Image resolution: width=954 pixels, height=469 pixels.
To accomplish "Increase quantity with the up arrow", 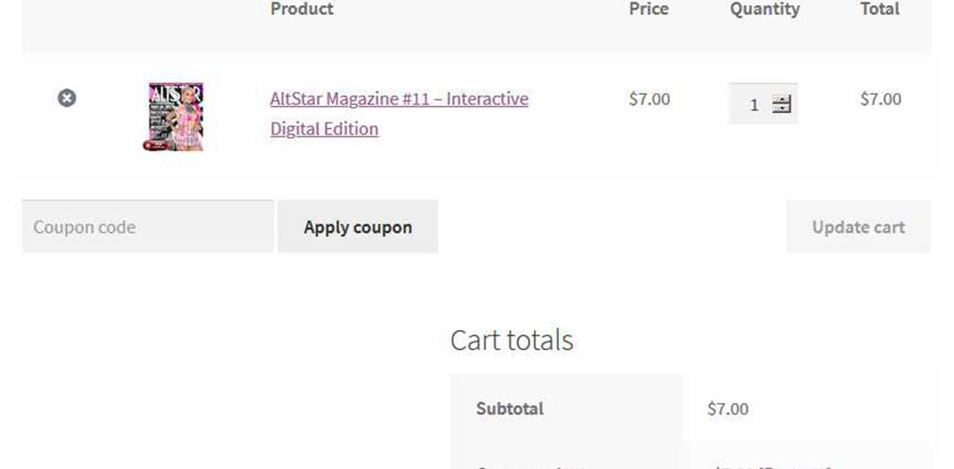I will (x=782, y=100).
